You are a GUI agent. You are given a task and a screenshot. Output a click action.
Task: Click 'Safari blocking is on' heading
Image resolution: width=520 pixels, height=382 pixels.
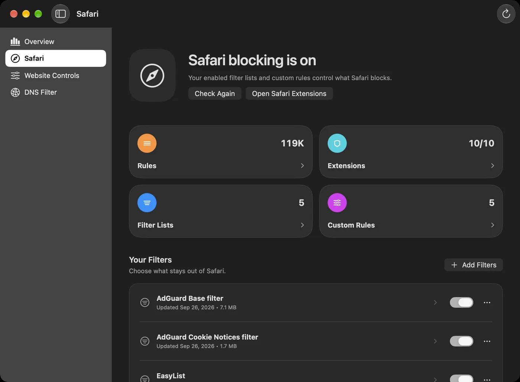point(252,60)
